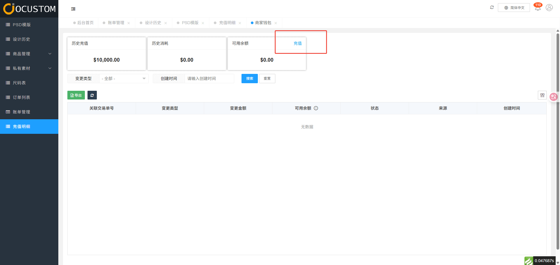Open the 简体中文 language selector
Viewport: 560px width, 265px height.
[514, 8]
